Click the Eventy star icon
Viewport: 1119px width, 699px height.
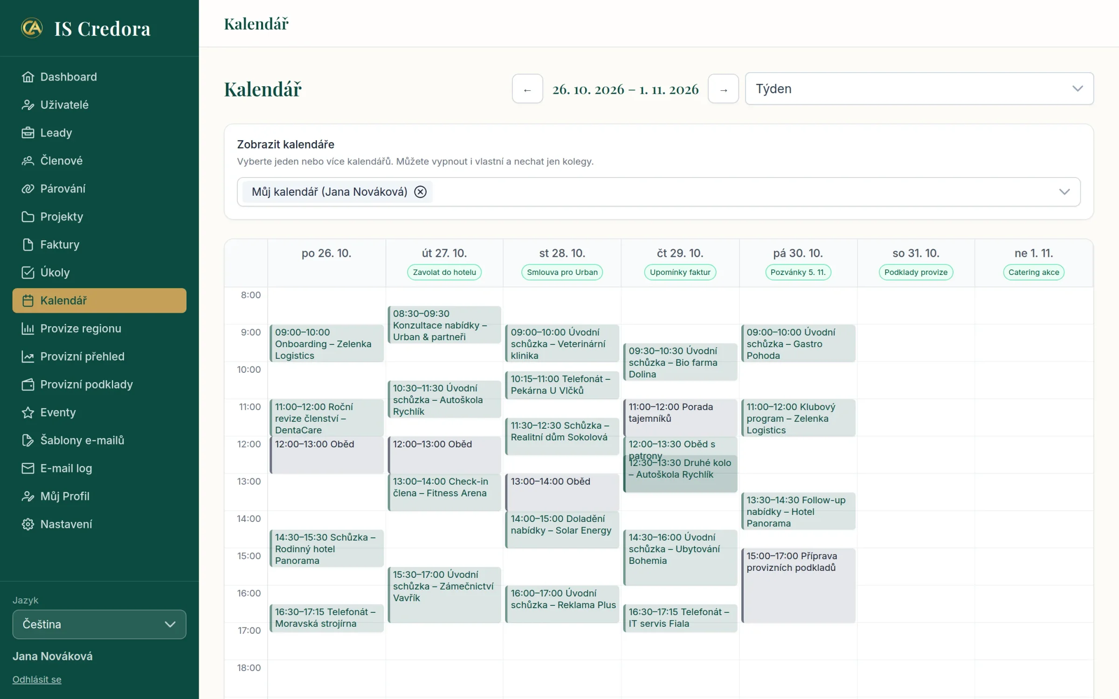pos(28,412)
